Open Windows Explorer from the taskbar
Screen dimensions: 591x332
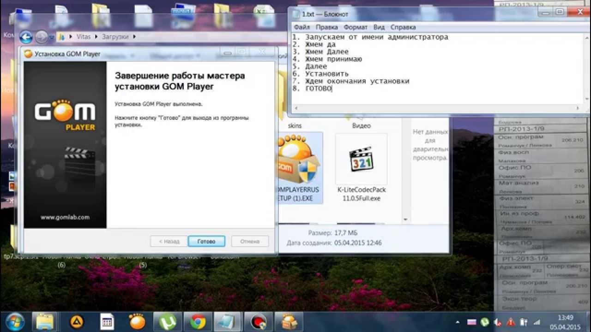pos(45,321)
